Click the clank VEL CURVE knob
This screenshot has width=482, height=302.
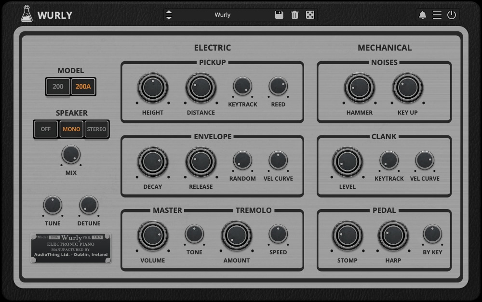click(x=425, y=160)
